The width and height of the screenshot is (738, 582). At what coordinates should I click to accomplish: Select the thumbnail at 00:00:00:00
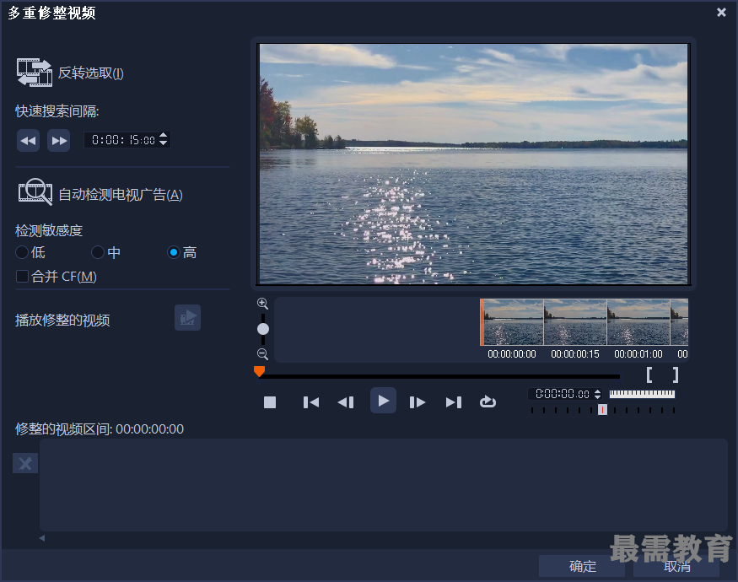(x=512, y=322)
